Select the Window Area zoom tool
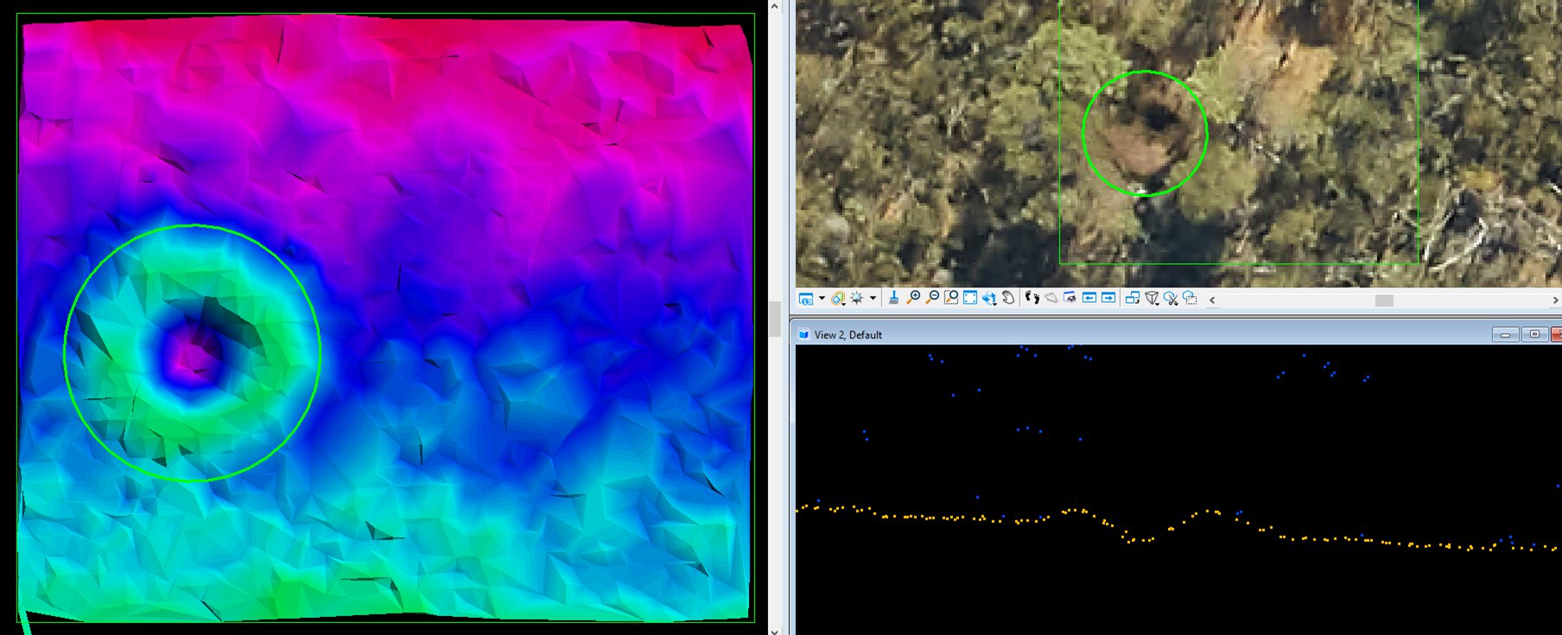1562x635 pixels. click(951, 299)
